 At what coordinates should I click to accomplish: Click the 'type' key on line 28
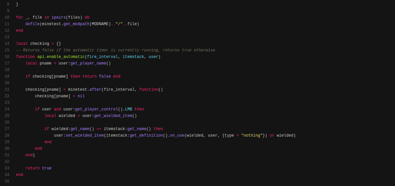(229, 136)
